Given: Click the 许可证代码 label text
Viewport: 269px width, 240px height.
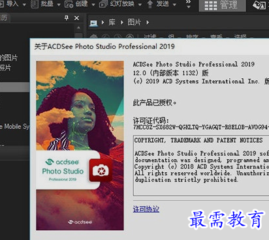Looking at the screenshot, I should 151,121.
